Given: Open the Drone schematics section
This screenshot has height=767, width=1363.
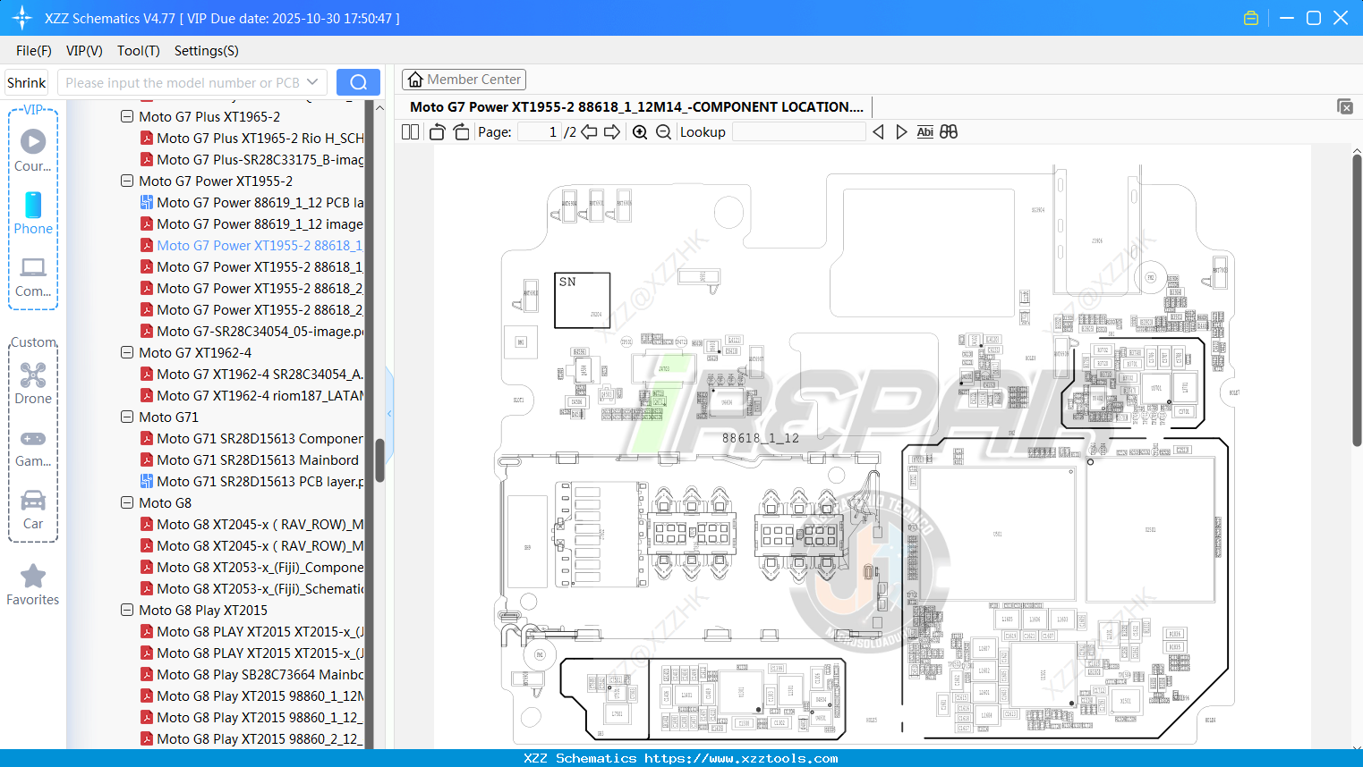Looking at the screenshot, I should tap(33, 375).
